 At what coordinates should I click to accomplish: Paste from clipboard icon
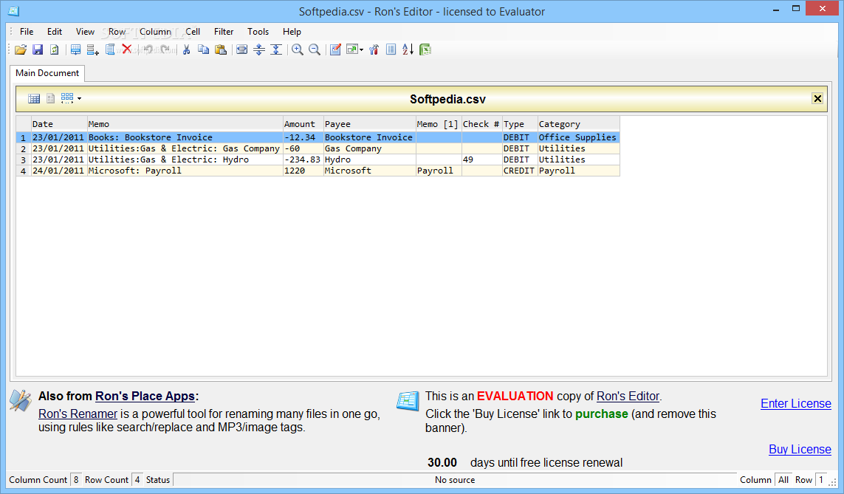[x=221, y=49]
